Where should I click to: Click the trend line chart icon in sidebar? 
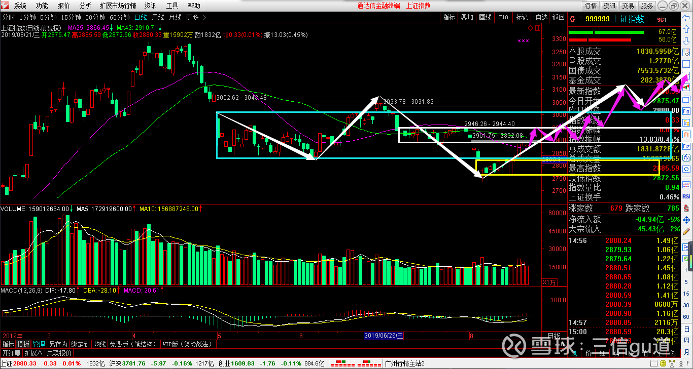pyautogui.click(x=685, y=184)
